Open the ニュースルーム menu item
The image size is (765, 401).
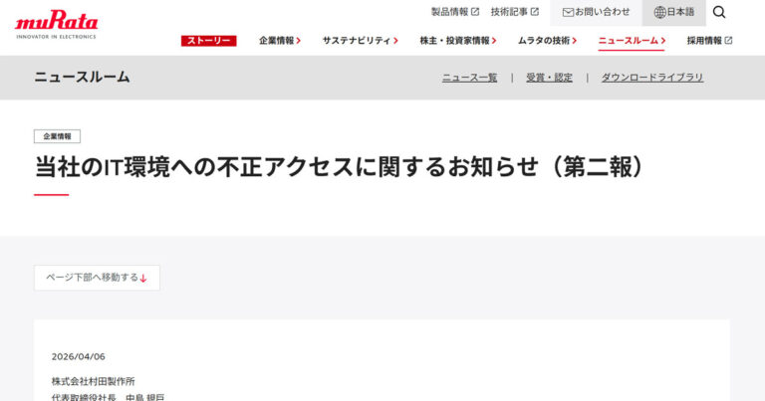pyautogui.click(x=632, y=41)
